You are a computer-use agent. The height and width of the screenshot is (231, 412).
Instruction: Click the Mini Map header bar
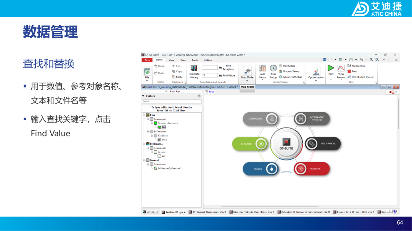click(172, 91)
